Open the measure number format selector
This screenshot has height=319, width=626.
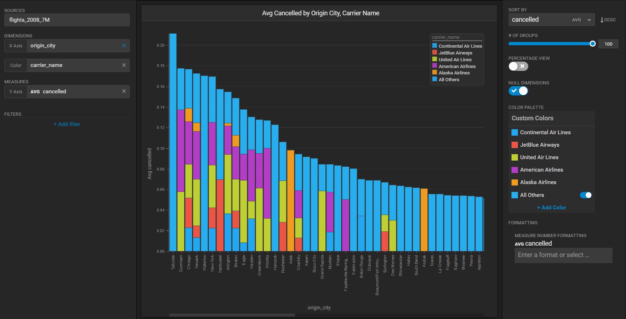pos(563,255)
